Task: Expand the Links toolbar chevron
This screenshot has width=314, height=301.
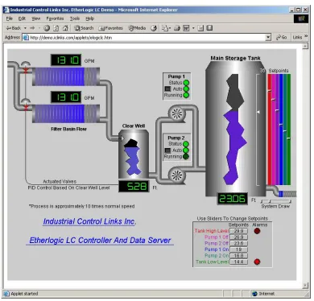Action: pos(306,36)
